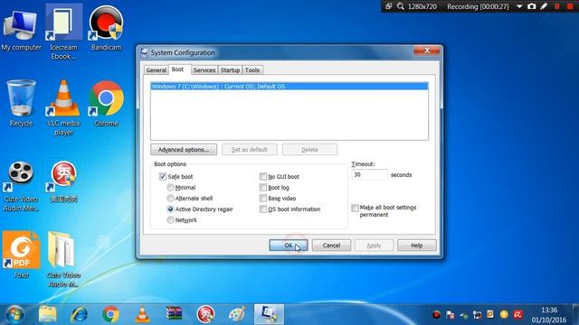Uncheck the Safe boot checkbox
Screen dimensions: 579x325
coord(163,177)
